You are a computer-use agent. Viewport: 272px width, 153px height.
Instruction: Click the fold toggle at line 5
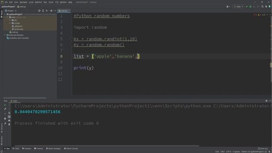(71, 39)
